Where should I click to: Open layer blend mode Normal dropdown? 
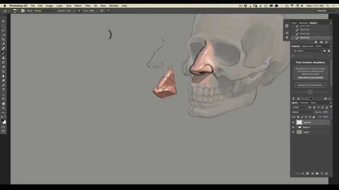click(302, 112)
